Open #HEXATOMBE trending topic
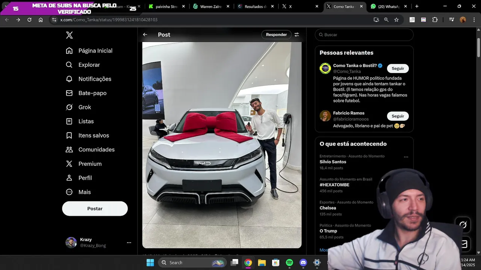Image resolution: width=481 pixels, height=270 pixels. pyautogui.click(x=334, y=185)
